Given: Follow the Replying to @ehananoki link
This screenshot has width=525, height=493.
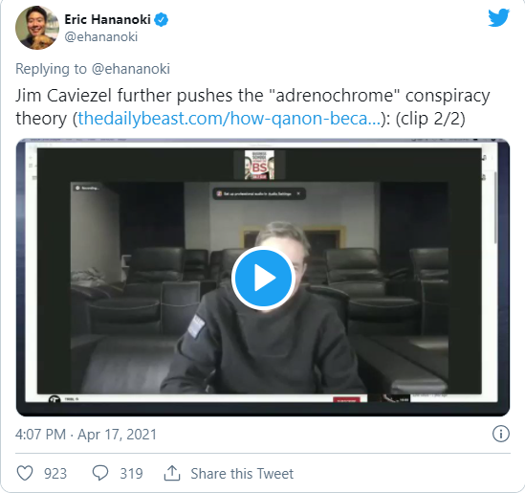Looking at the screenshot, I should point(93,69).
